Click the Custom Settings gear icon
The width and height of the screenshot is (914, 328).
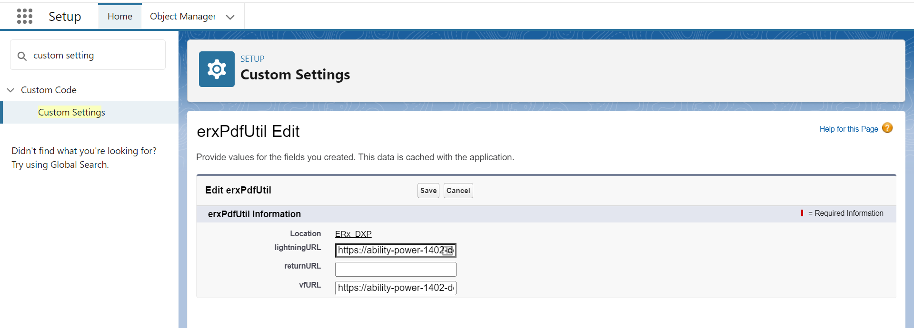click(217, 69)
